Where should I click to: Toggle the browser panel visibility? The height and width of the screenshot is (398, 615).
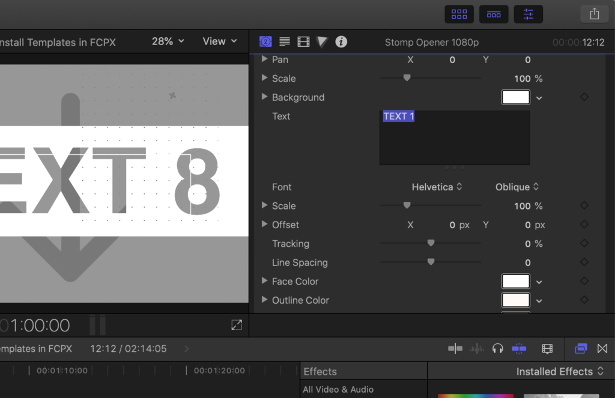tap(459, 14)
